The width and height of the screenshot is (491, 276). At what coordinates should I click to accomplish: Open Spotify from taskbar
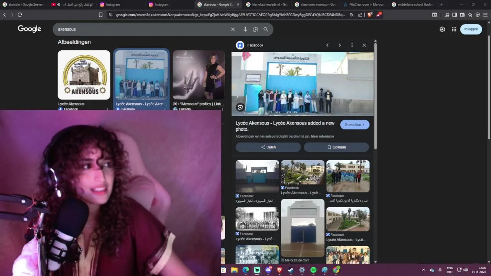coord(313,270)
